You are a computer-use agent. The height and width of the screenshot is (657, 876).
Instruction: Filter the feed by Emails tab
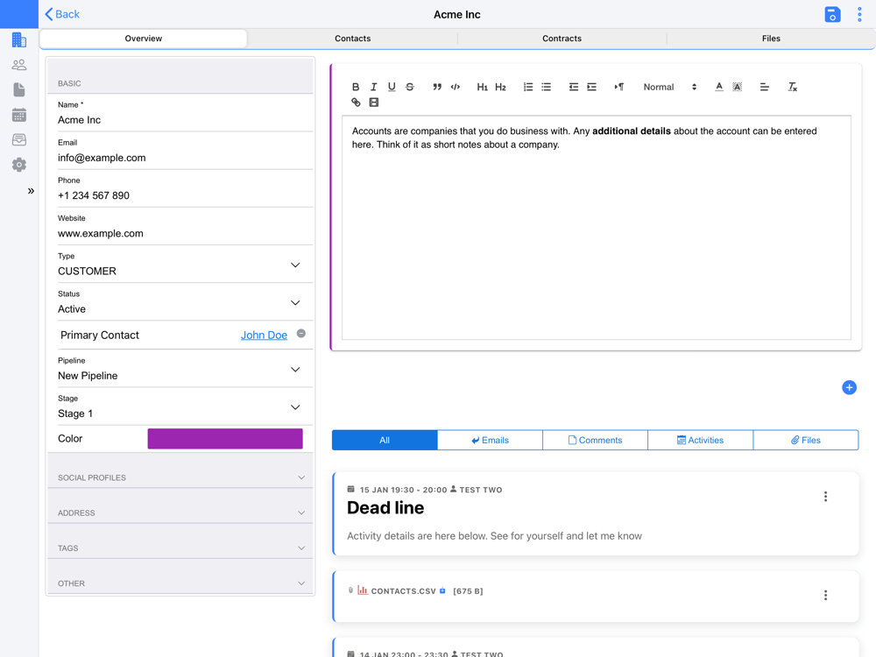pos(490,441)
